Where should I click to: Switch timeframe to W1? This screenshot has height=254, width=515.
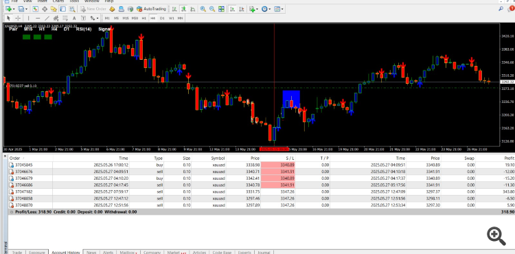pos(171,19)
